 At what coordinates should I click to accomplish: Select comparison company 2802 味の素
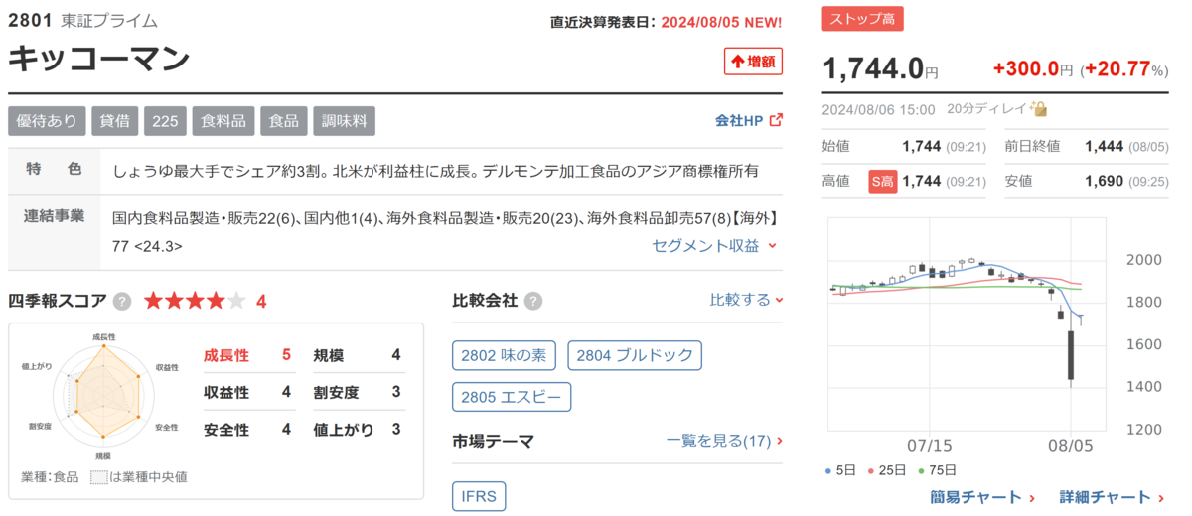click(x=506, y=355)
